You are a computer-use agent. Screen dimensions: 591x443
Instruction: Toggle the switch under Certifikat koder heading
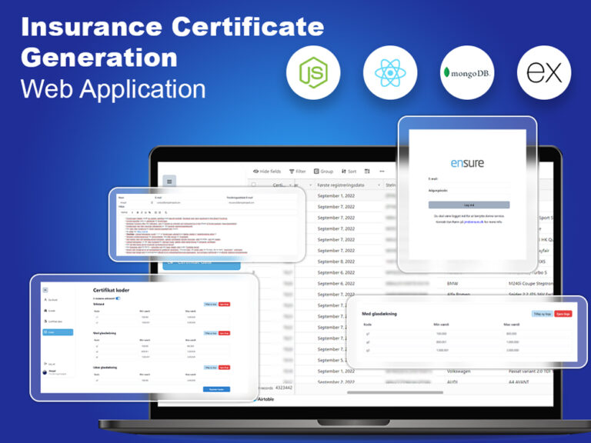pos(118,298)
